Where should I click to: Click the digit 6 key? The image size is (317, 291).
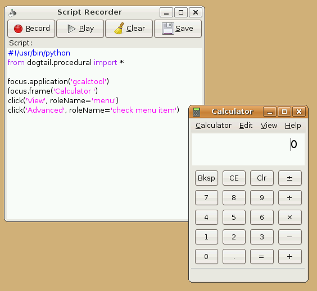(x=262, y=217)
